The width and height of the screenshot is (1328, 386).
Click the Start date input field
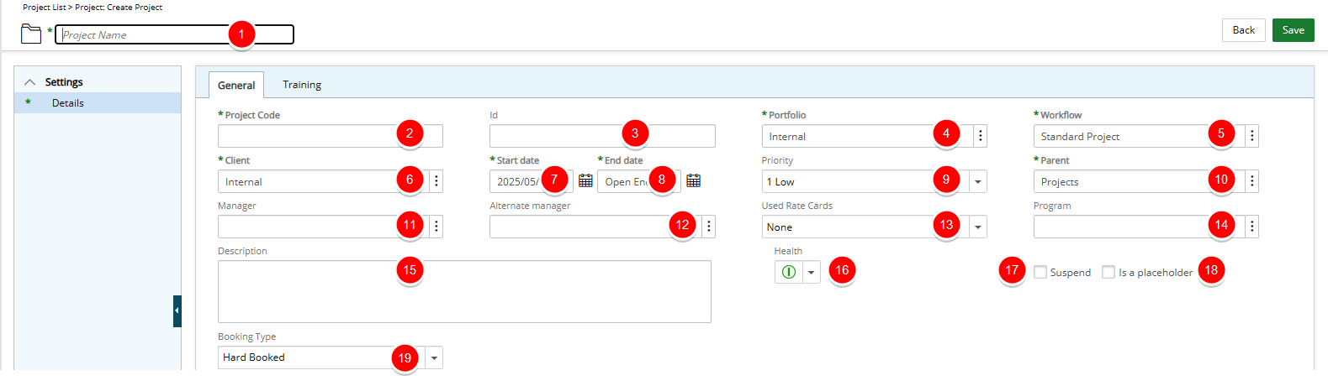click(532, 181)
